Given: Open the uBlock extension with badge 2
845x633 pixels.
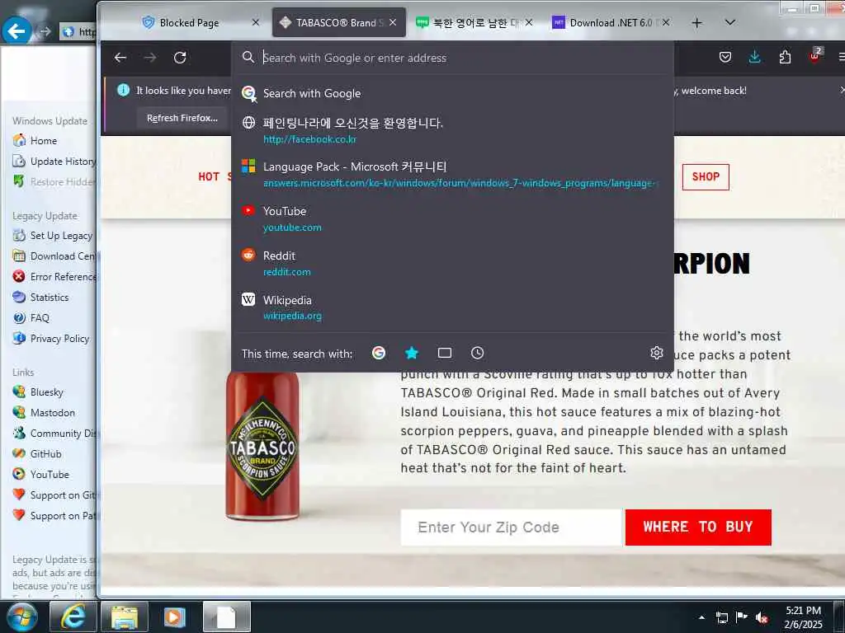Looking at the screenshot, I should click(x=814, y=55).
